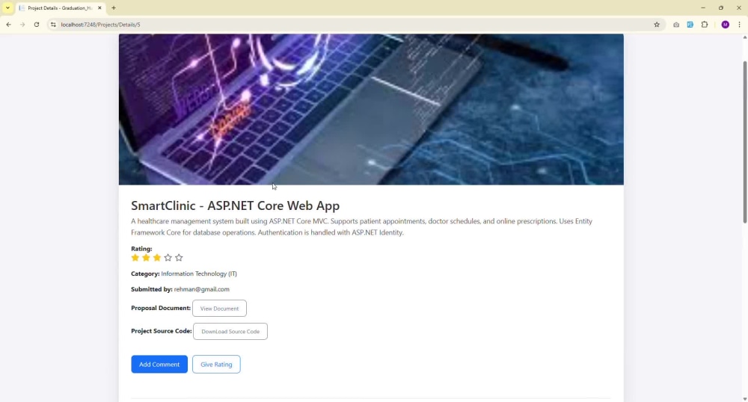Screen dimensions: 748x402
Task: Click the blue extension icon in toolbar
Action: coord(690,25)
